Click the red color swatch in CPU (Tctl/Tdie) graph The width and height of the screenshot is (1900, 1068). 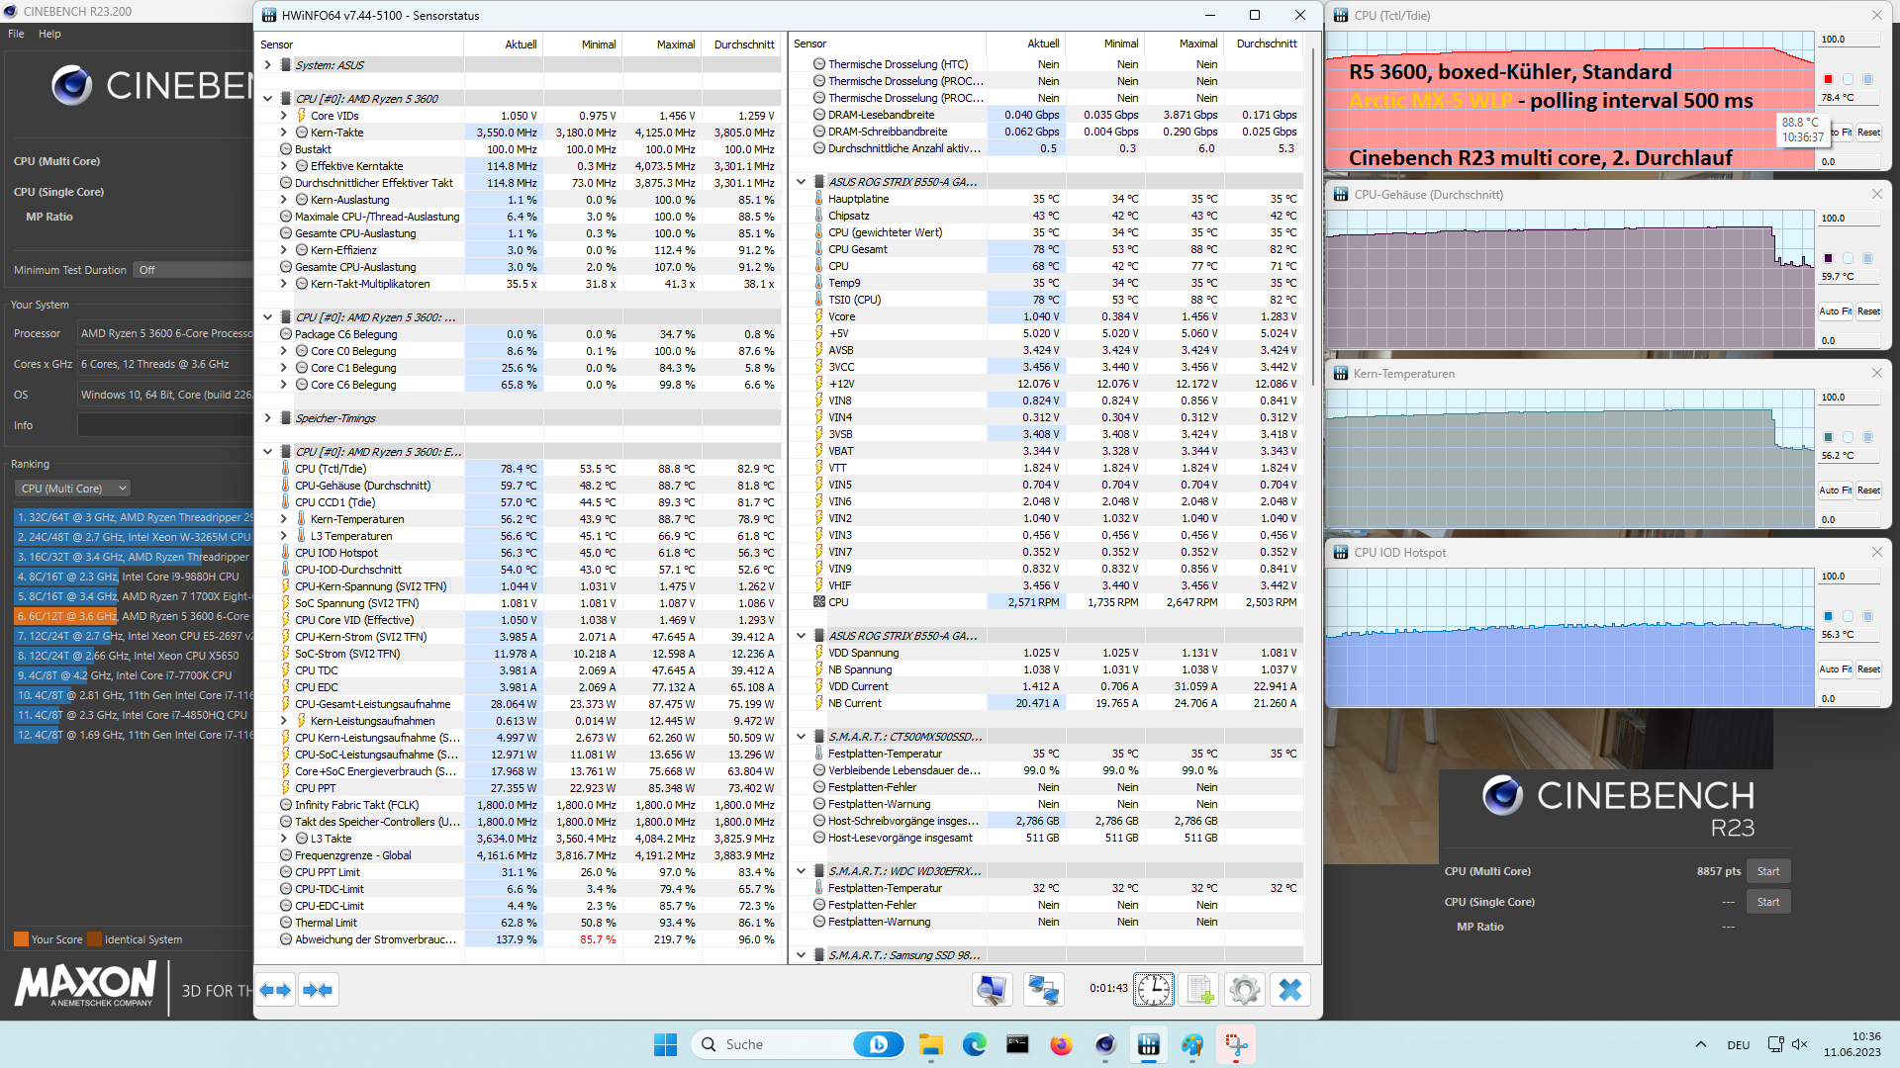click(x=1828, y=79)
